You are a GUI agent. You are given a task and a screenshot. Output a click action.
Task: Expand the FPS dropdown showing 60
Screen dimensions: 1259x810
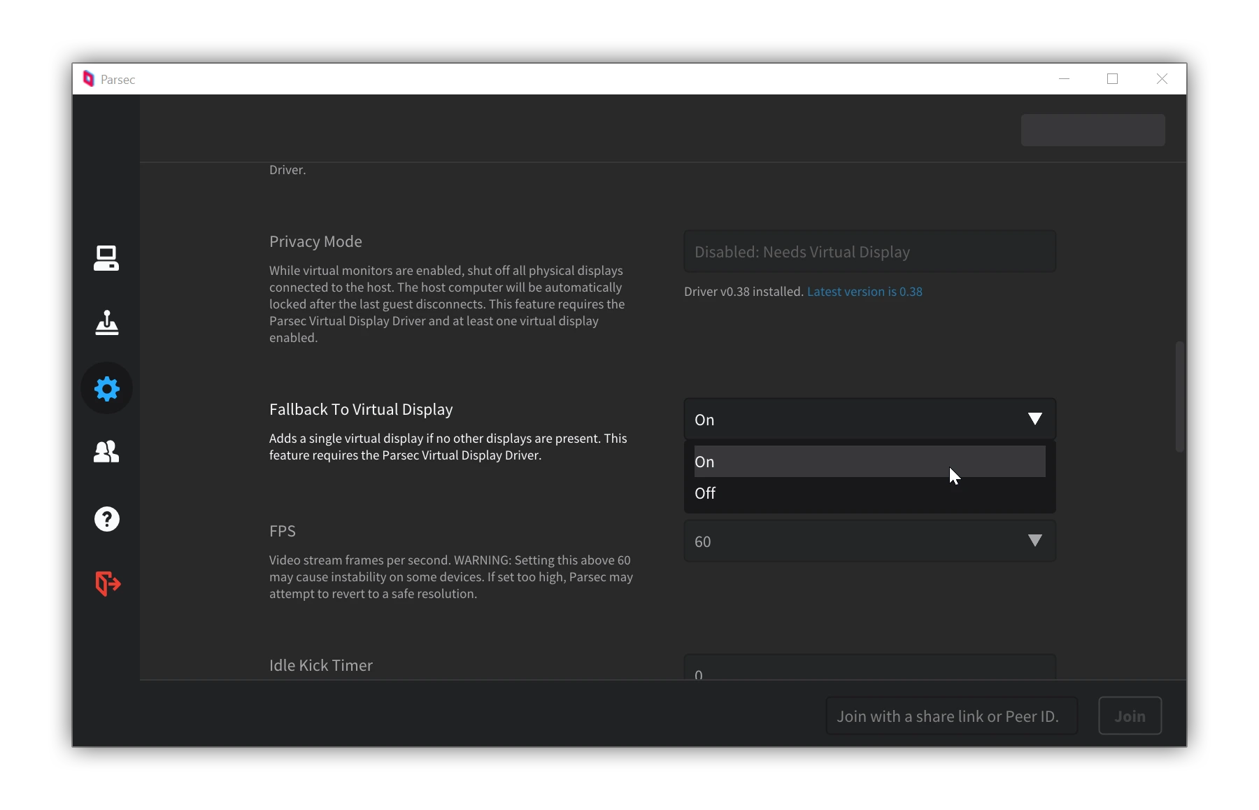click(869, 541)
